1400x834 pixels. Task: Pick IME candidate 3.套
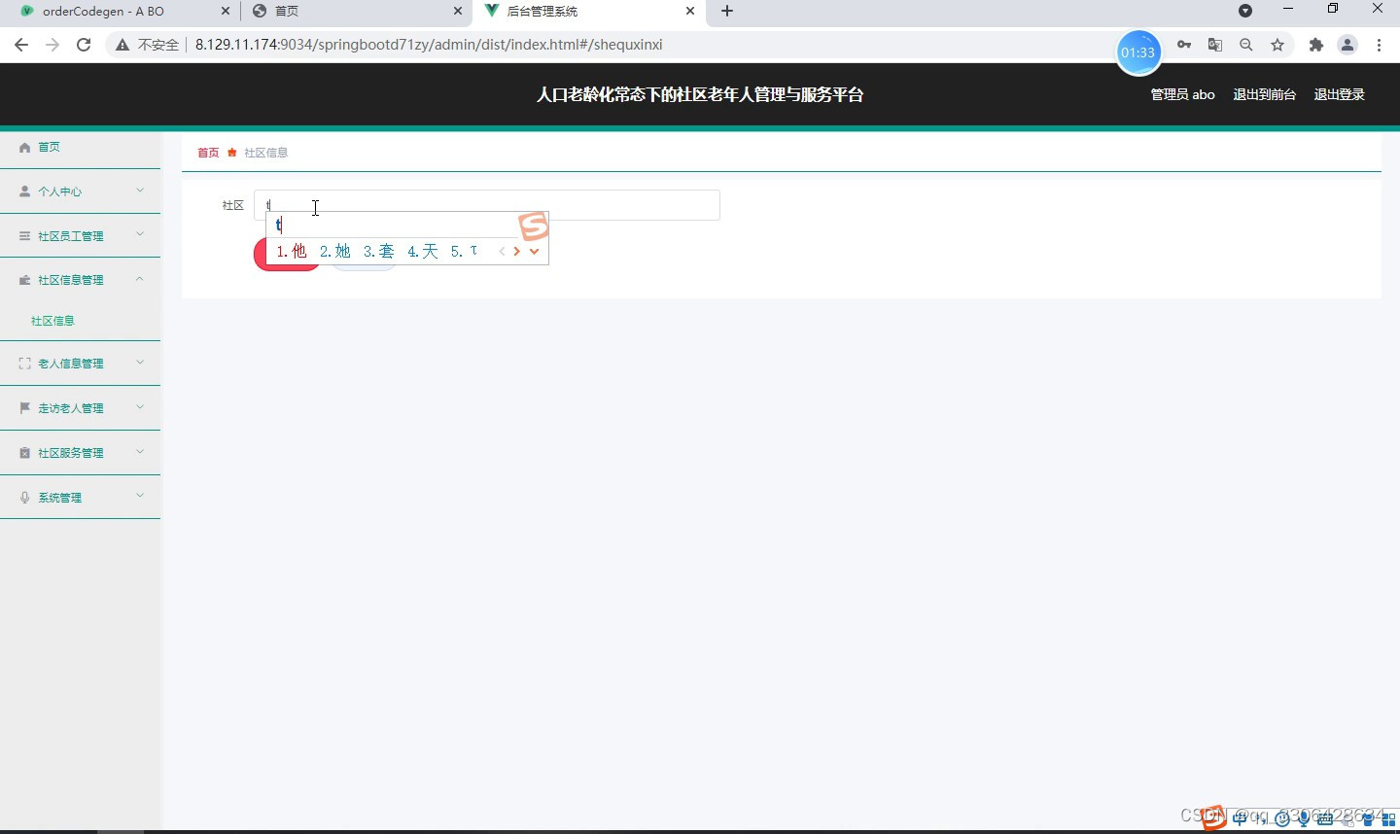click(x=379, y=252)
